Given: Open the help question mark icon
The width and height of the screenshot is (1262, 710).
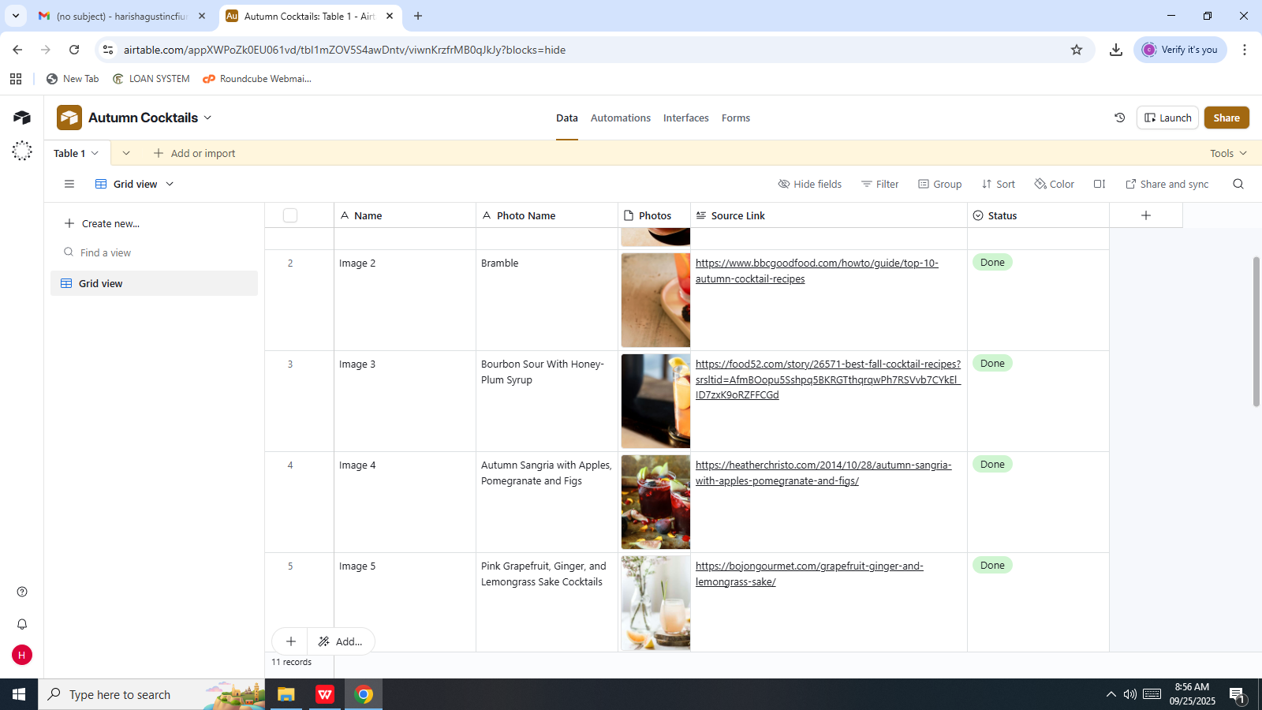Looking at the screenshot, I should (x=22, y=592).
